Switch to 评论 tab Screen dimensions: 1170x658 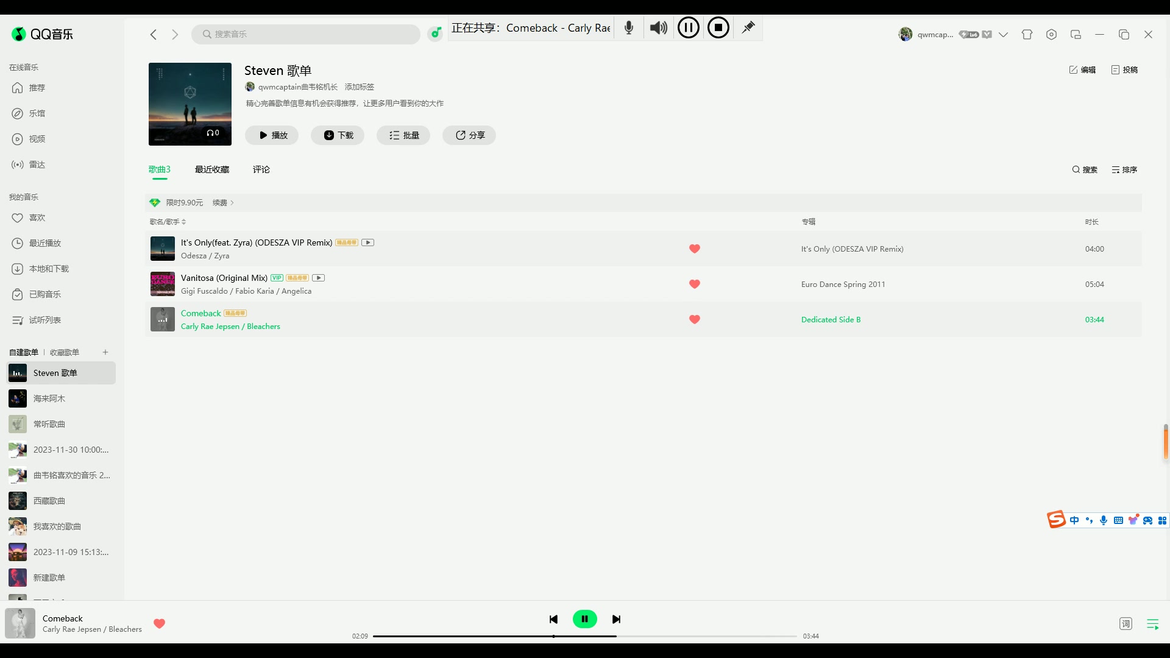pos(261,169)
